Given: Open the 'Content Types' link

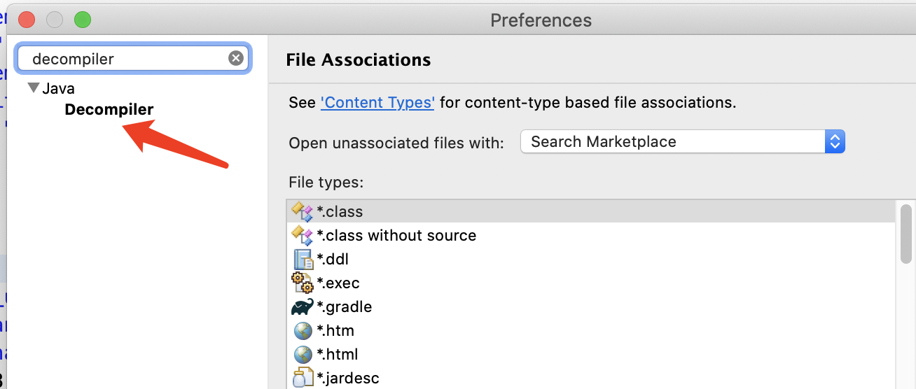Looking at the screenshot, I should pyautogui.click(x=377, y=102).
